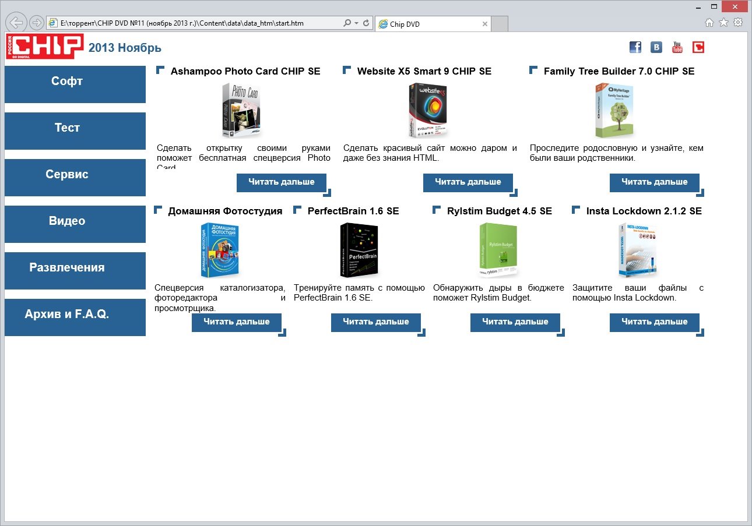This screenshot has width=752, height=526.
Task: Open the Тест section
Action: click(x=75, y=130)
